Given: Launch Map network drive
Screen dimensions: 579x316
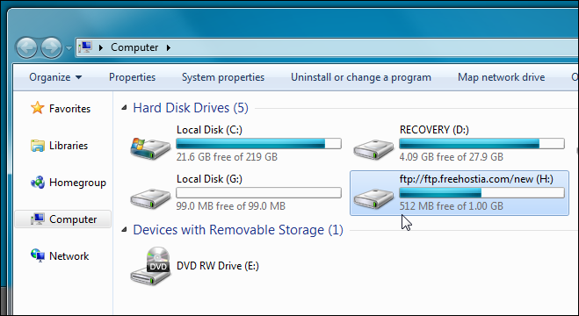Looking at the screenshot, I should coord(502,77).
